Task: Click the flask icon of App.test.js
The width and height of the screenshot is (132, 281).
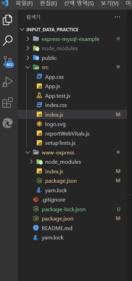Action: 39,96
